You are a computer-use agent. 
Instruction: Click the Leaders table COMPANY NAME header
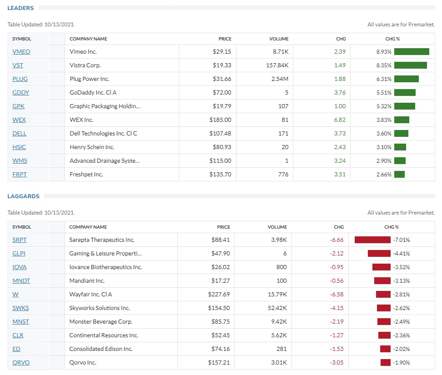[x=88, y=39]
